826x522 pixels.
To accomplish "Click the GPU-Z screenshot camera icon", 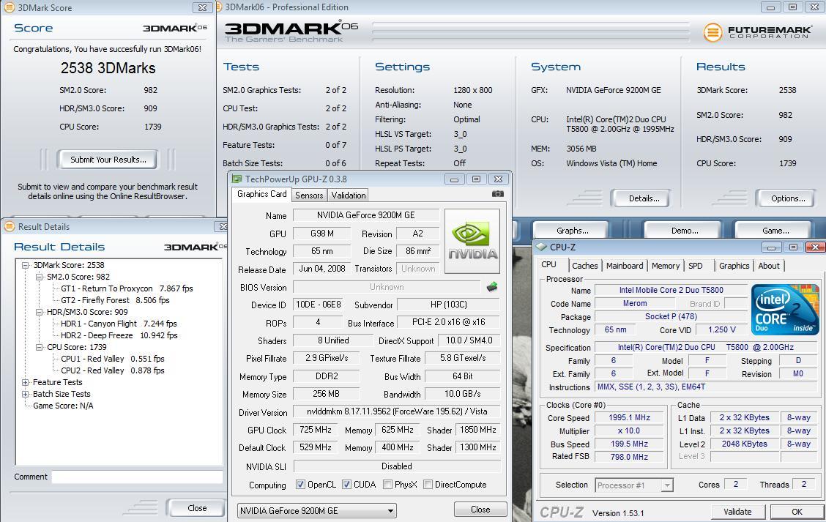I will pos(497,194).
